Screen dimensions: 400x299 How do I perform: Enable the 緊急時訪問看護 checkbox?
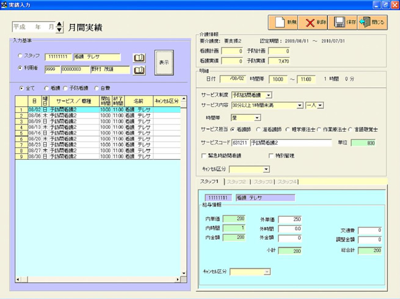(x=205, y=156)
